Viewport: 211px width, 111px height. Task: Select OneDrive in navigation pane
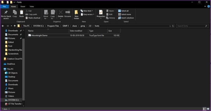pyautogui.click(x=11, y=64)
